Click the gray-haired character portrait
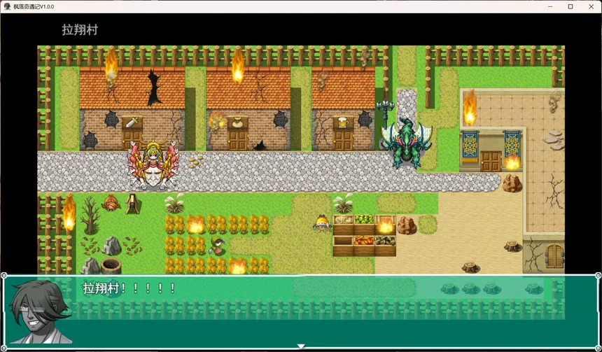This screenshot has width=602, height=352. tap(39, 311)
